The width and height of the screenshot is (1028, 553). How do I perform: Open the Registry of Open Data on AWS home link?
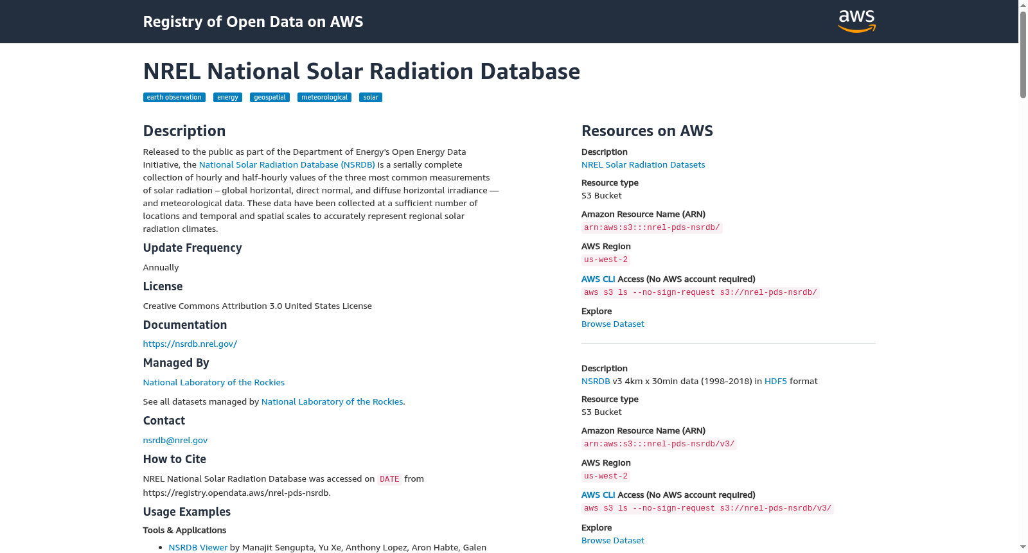(253, 22)
